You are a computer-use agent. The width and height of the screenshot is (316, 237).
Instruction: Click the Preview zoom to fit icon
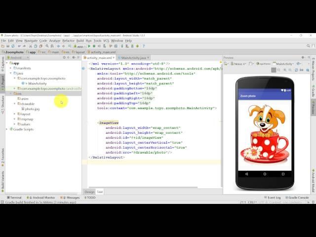274,70
